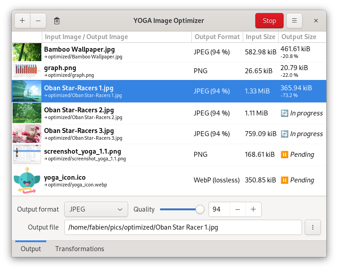
Task: Click pending icon for screenshot_yoga_1.1.png
Action: click(x=285, y=155)
